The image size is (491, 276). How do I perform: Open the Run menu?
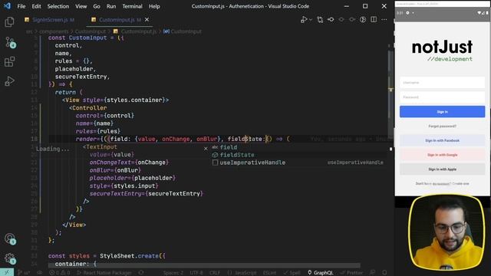[x=111, y=6]
